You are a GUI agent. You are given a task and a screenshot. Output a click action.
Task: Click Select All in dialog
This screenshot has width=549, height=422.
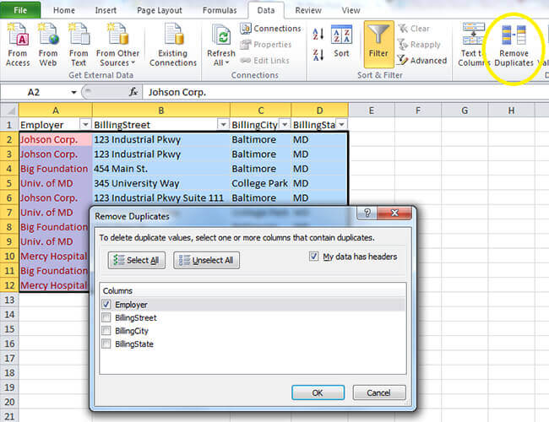[x=137, y=260]
